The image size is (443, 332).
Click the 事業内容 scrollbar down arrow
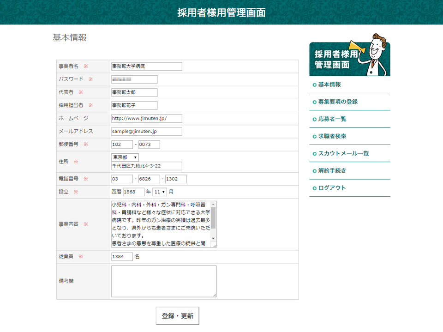tap(213, 238)
